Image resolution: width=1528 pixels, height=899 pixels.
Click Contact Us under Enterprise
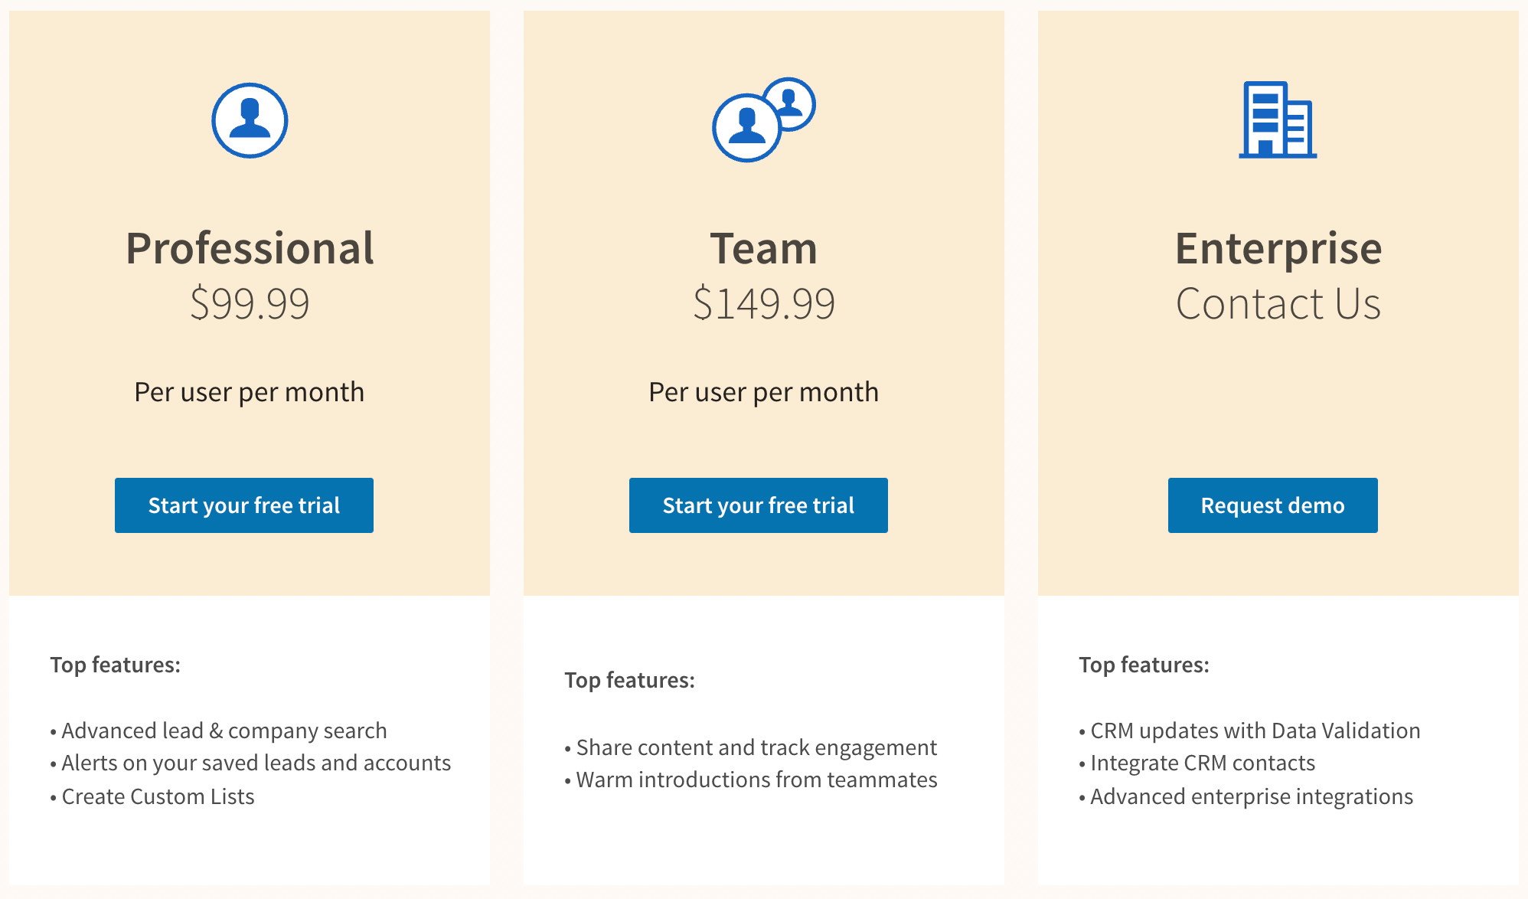1278,303
